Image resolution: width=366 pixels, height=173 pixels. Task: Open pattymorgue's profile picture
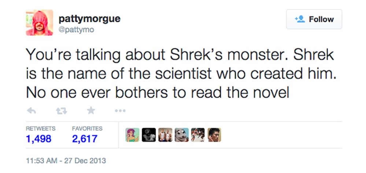click(x=40, y=23)
